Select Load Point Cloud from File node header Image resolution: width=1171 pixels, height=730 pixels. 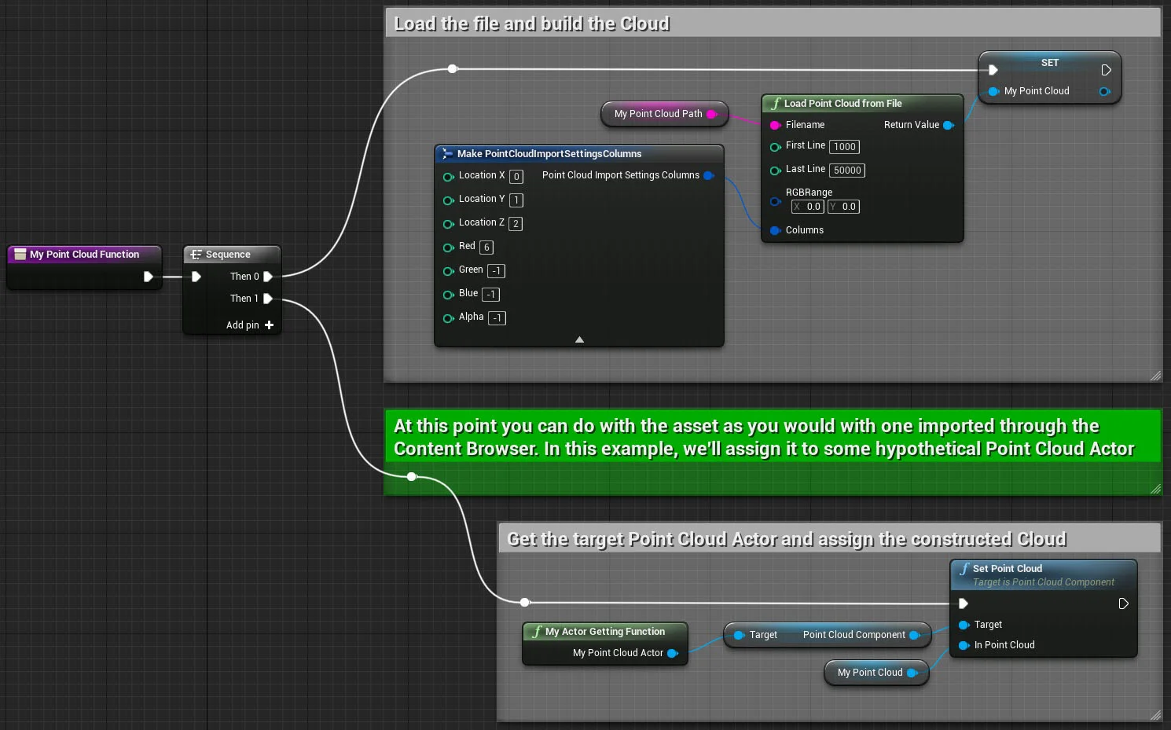click(862, 104)
